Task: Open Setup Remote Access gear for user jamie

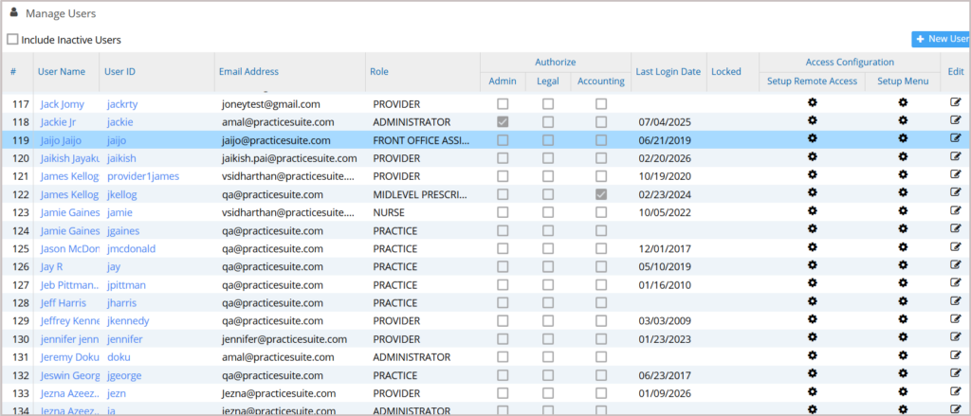Action: coord(812,212)
